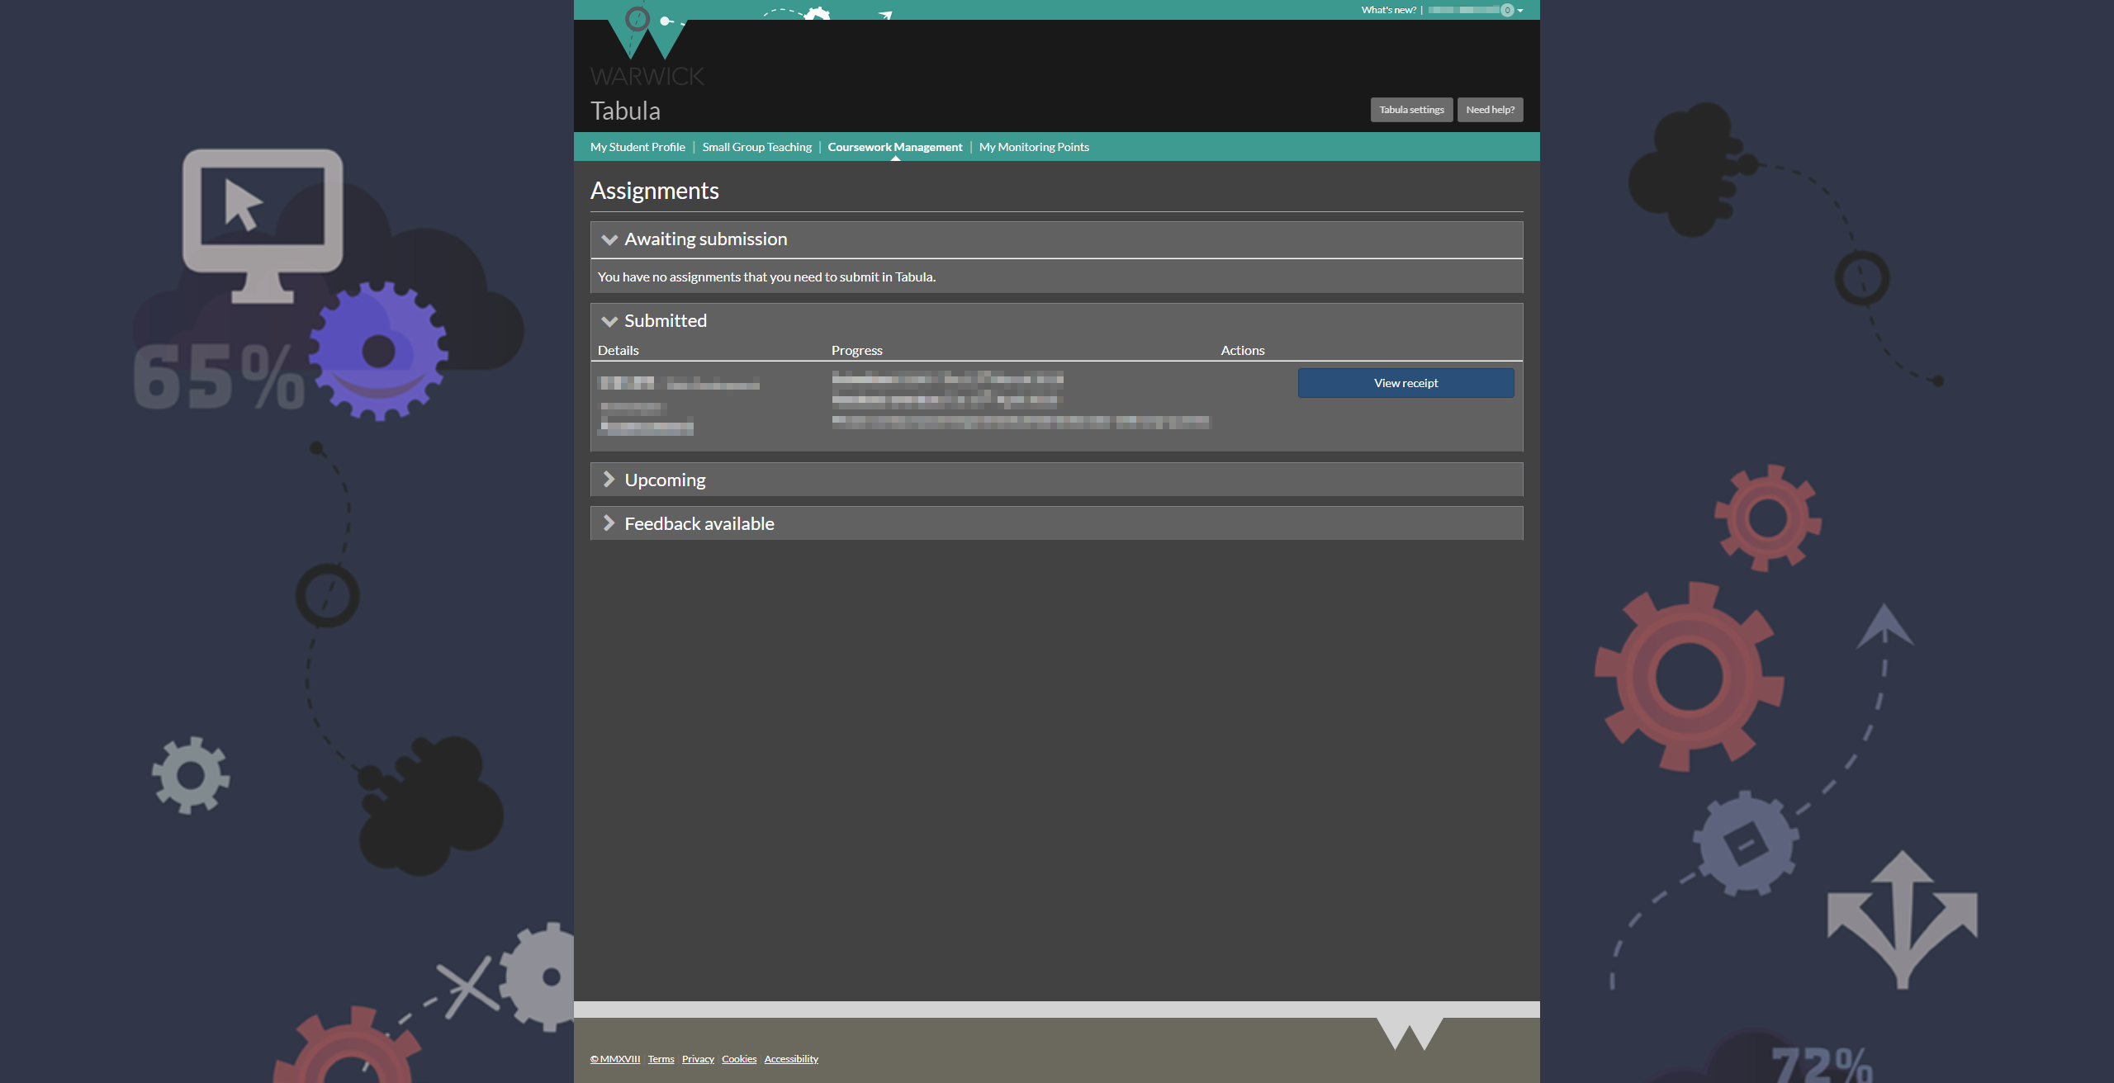Image resolution: width=2114 pixels, height=1083 pixels.
Task: Open My Monitoring Points tab
Action: (1034, 147)
